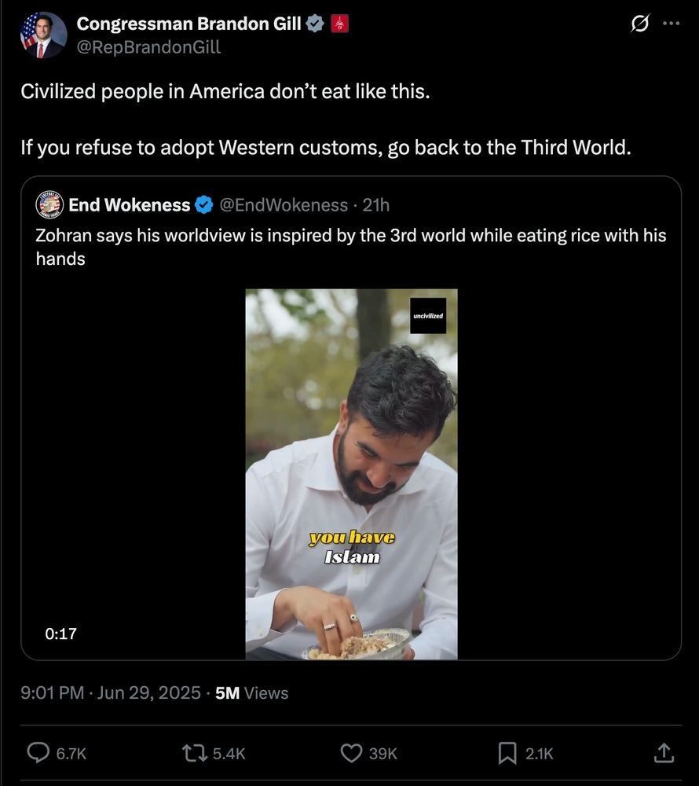Click the repost icon below the tweet

(x=192, y=751)
